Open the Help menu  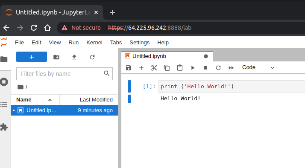click(163, 43)
